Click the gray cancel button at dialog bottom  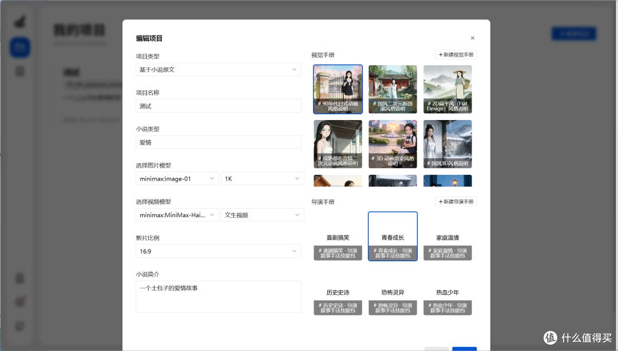(x=436, y=349)
